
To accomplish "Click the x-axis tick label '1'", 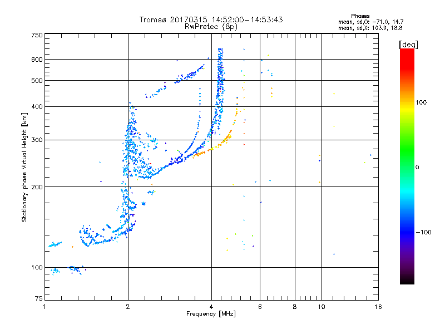I will pyautogui.click(x=44, y=307).
